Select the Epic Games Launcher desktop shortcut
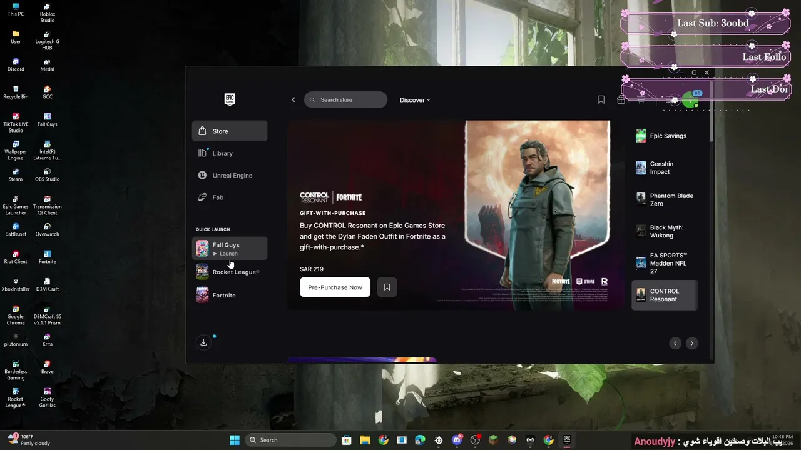The image size is (801, 450). point(16,205)
